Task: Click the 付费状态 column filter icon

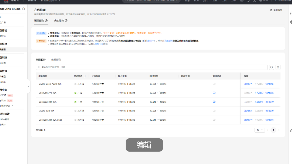Action: point(84,76)
